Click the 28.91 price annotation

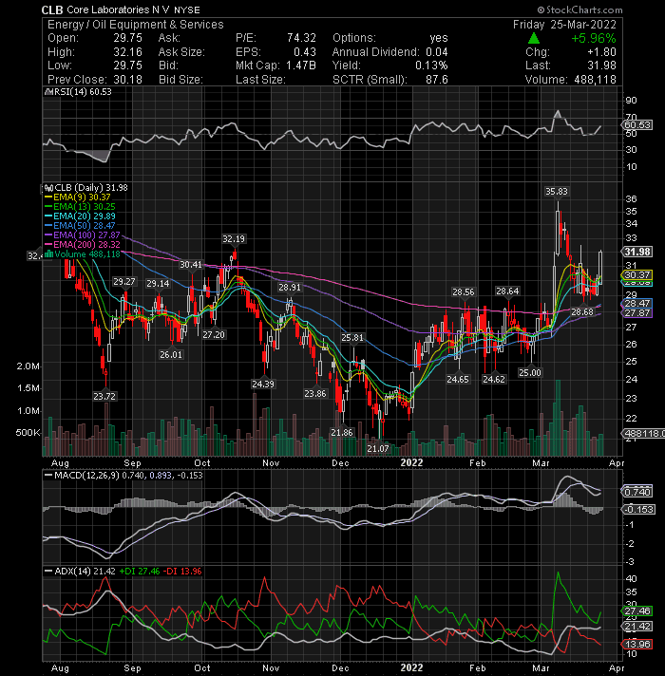(x=290, y=288)
